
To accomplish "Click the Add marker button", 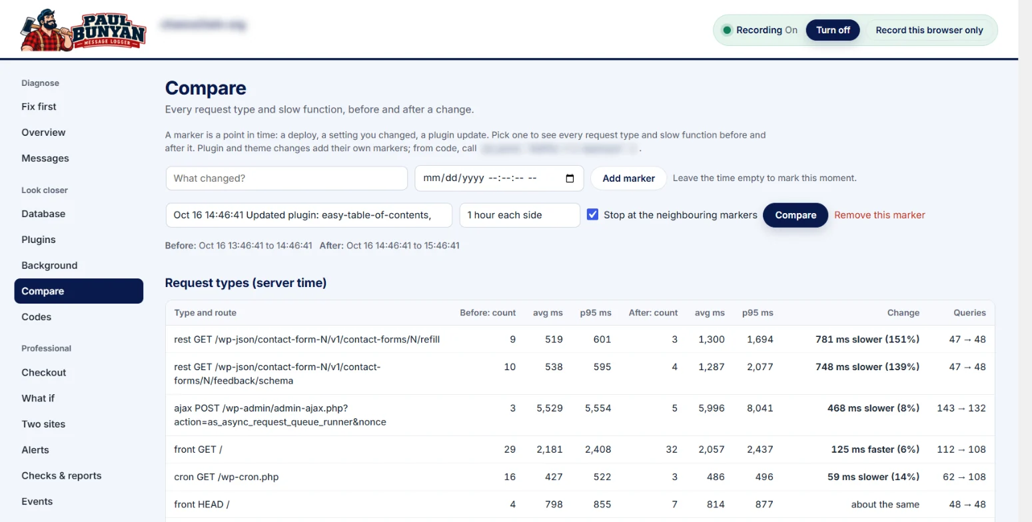I will click(628, 178).
